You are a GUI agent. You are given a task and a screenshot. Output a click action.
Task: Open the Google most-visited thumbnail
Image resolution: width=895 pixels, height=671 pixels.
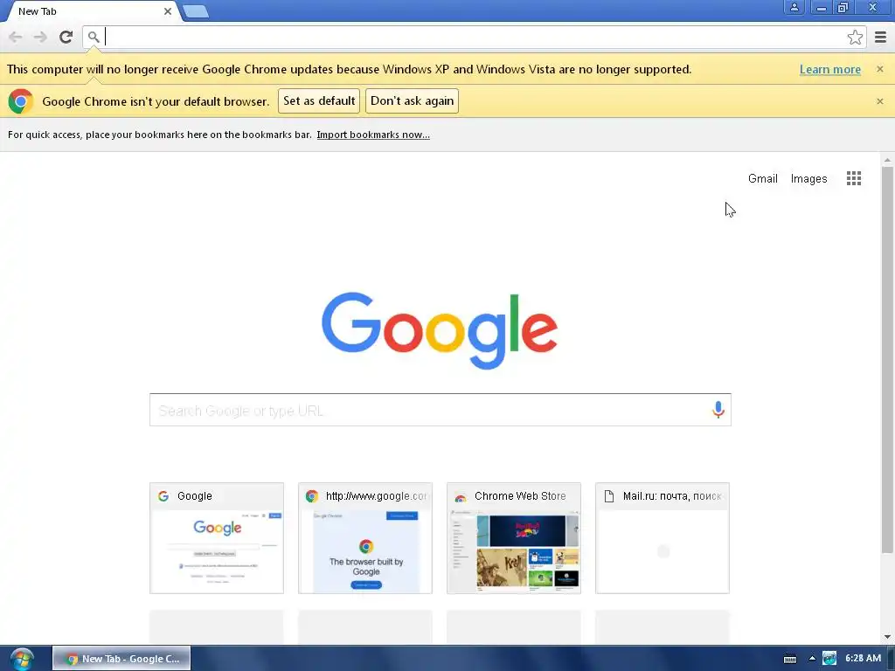point(217,538)
